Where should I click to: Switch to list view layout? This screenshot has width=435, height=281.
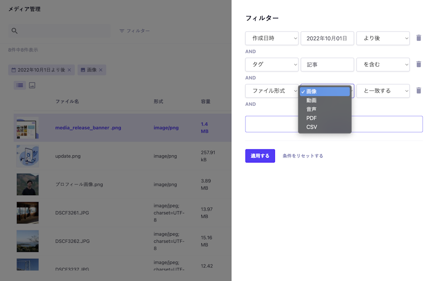tap(20, 85)
